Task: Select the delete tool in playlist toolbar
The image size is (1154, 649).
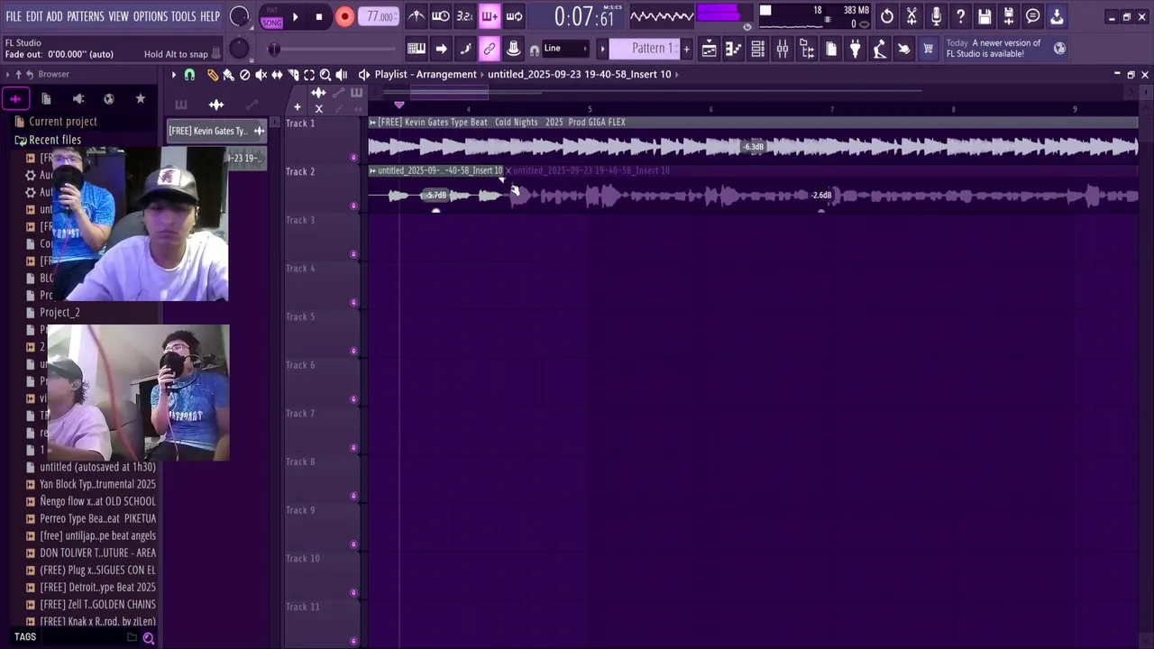Action: click(x=245, y=75)
